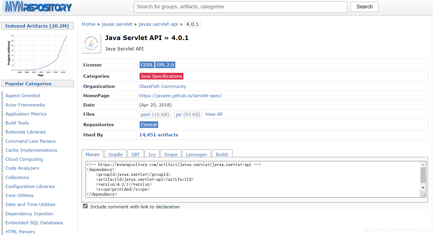Click the Search button
The image size is (433, 235).
364,7
